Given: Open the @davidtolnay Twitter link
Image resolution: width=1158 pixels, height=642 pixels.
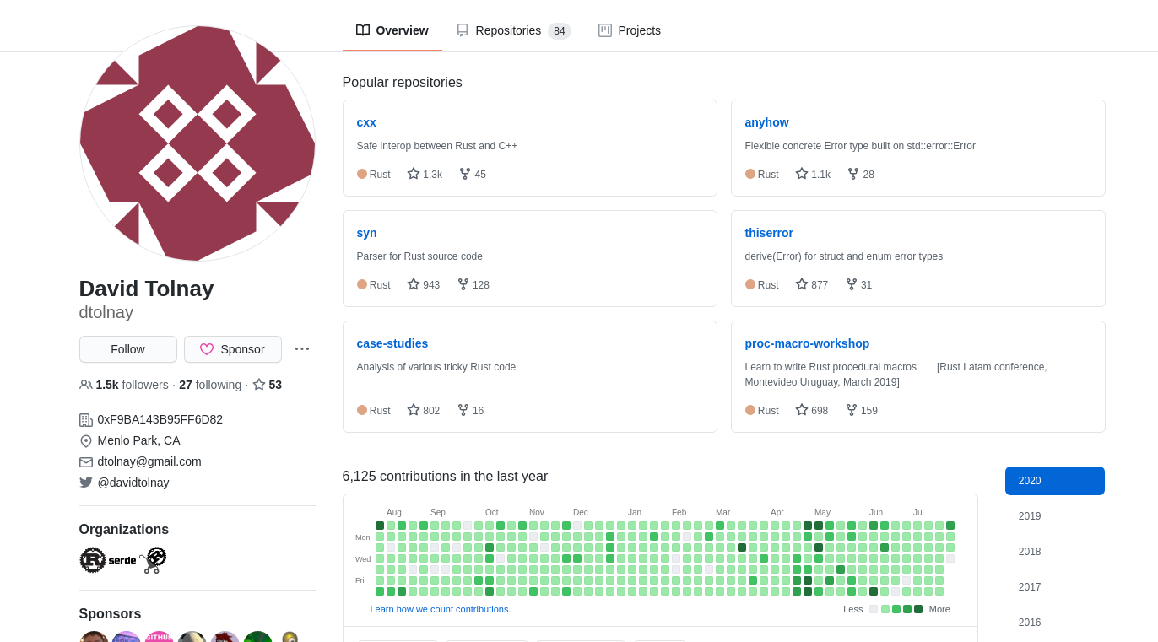Looking at the screenshot, I should (x=133, y=483).
